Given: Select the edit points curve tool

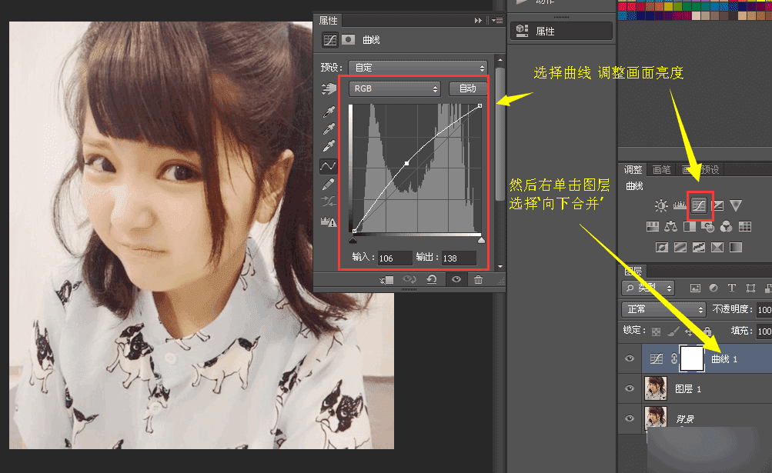Looking at the screenshot, I should [328, 166].
